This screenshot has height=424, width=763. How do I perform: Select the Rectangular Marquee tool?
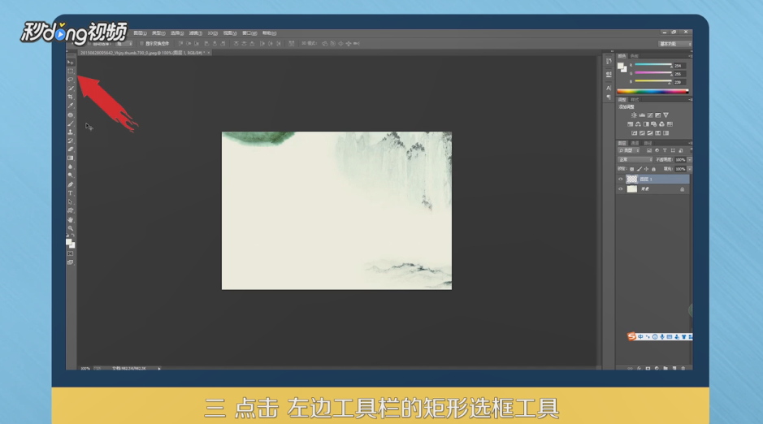pyautogui.click(x=71, y=71)
